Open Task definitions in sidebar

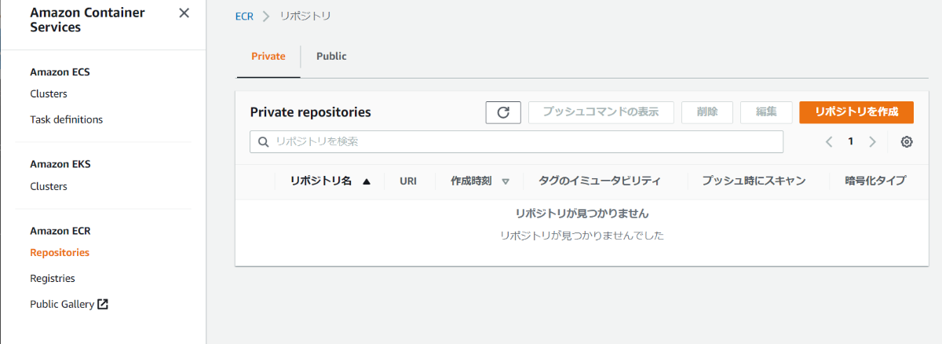pyautogui.click(x=67, y=120)
